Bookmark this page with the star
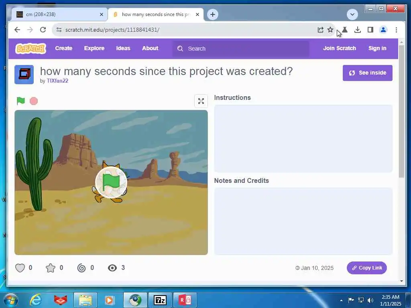The image size is (411, 308). [330, 30]
